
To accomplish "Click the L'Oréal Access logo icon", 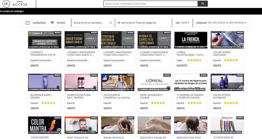I will 6,4.
